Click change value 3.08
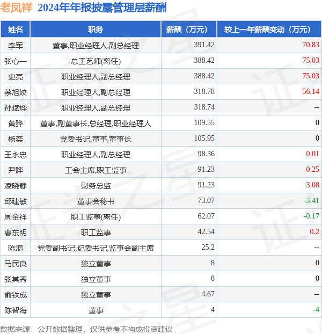The height and width of the screenshot is (334, 322). pos(312,185)
